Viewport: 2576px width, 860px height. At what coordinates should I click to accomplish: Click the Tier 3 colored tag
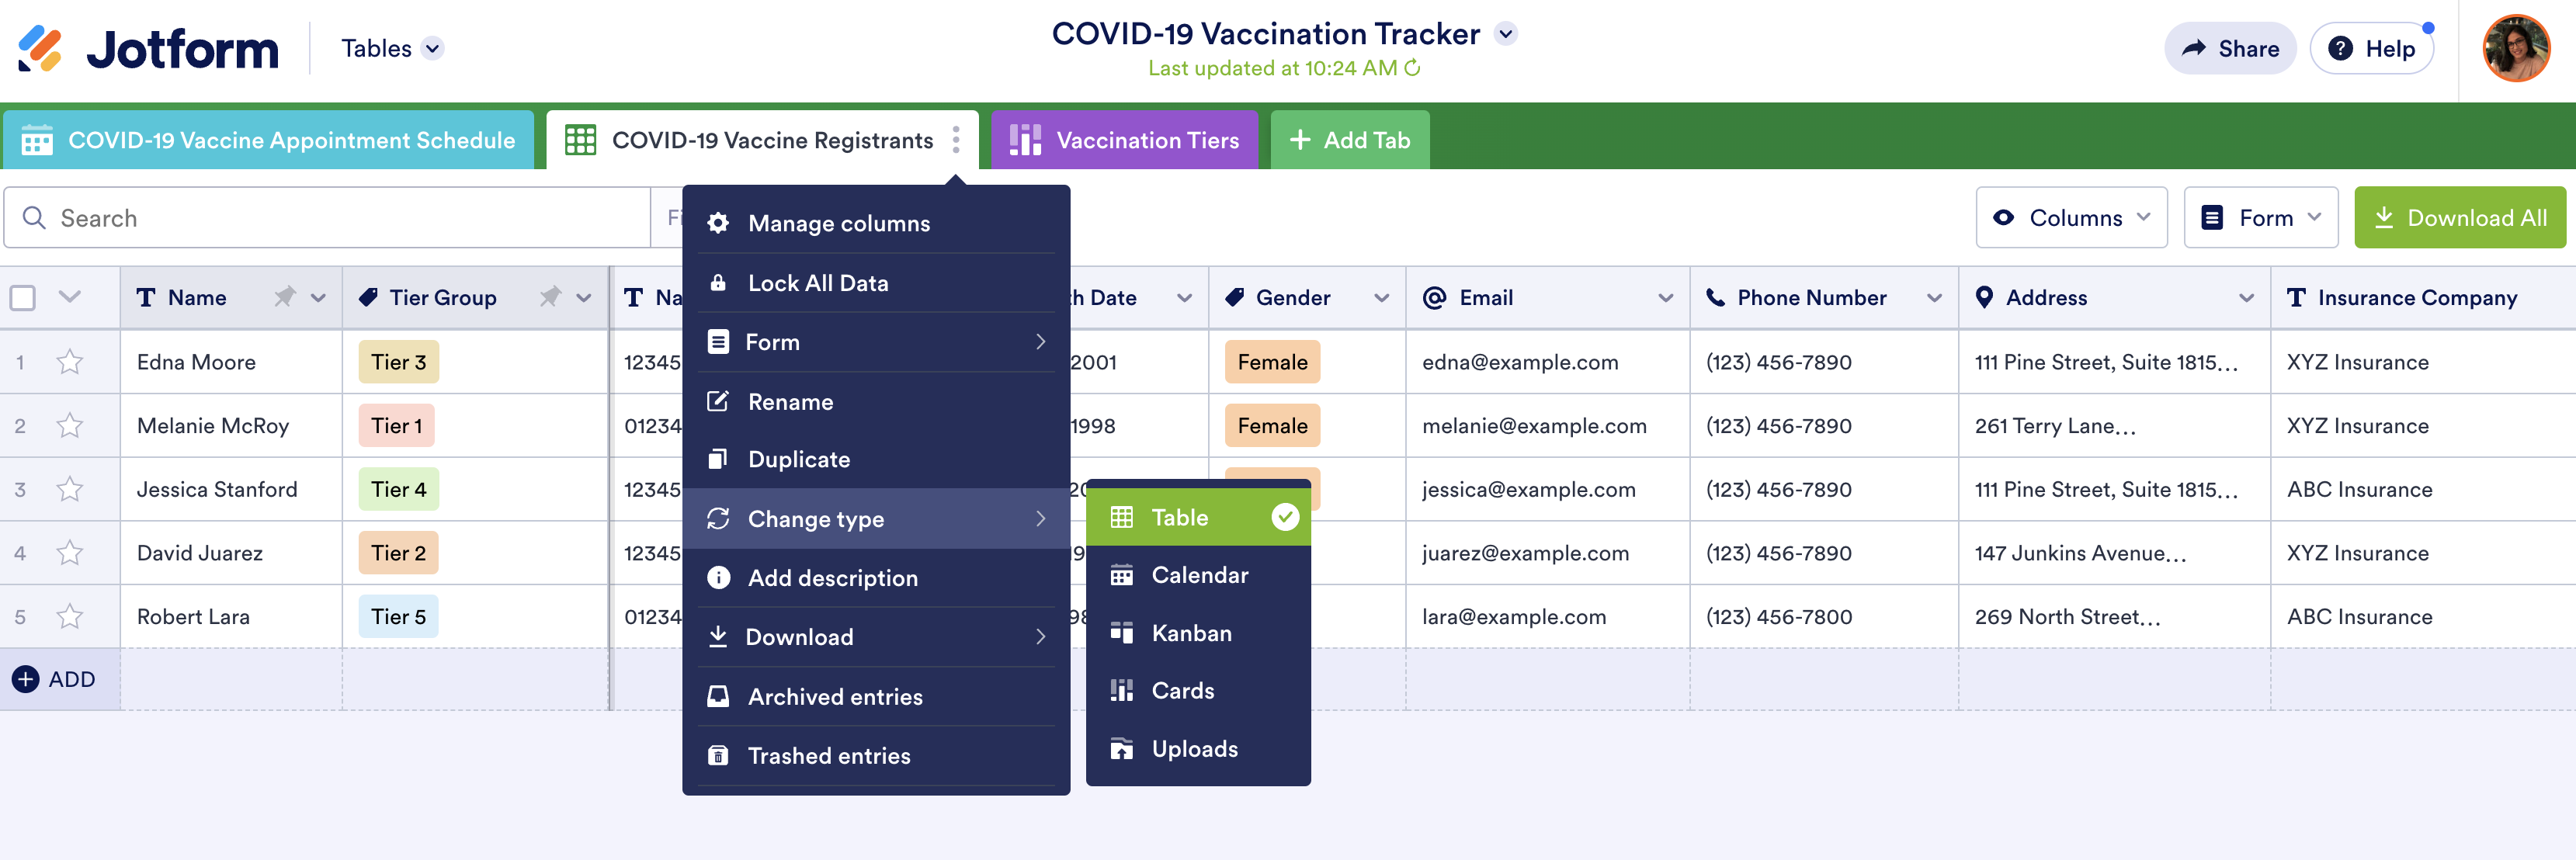(x=398, y=362)
